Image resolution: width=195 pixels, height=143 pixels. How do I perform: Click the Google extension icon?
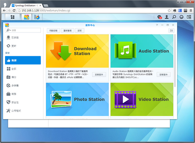180,11
